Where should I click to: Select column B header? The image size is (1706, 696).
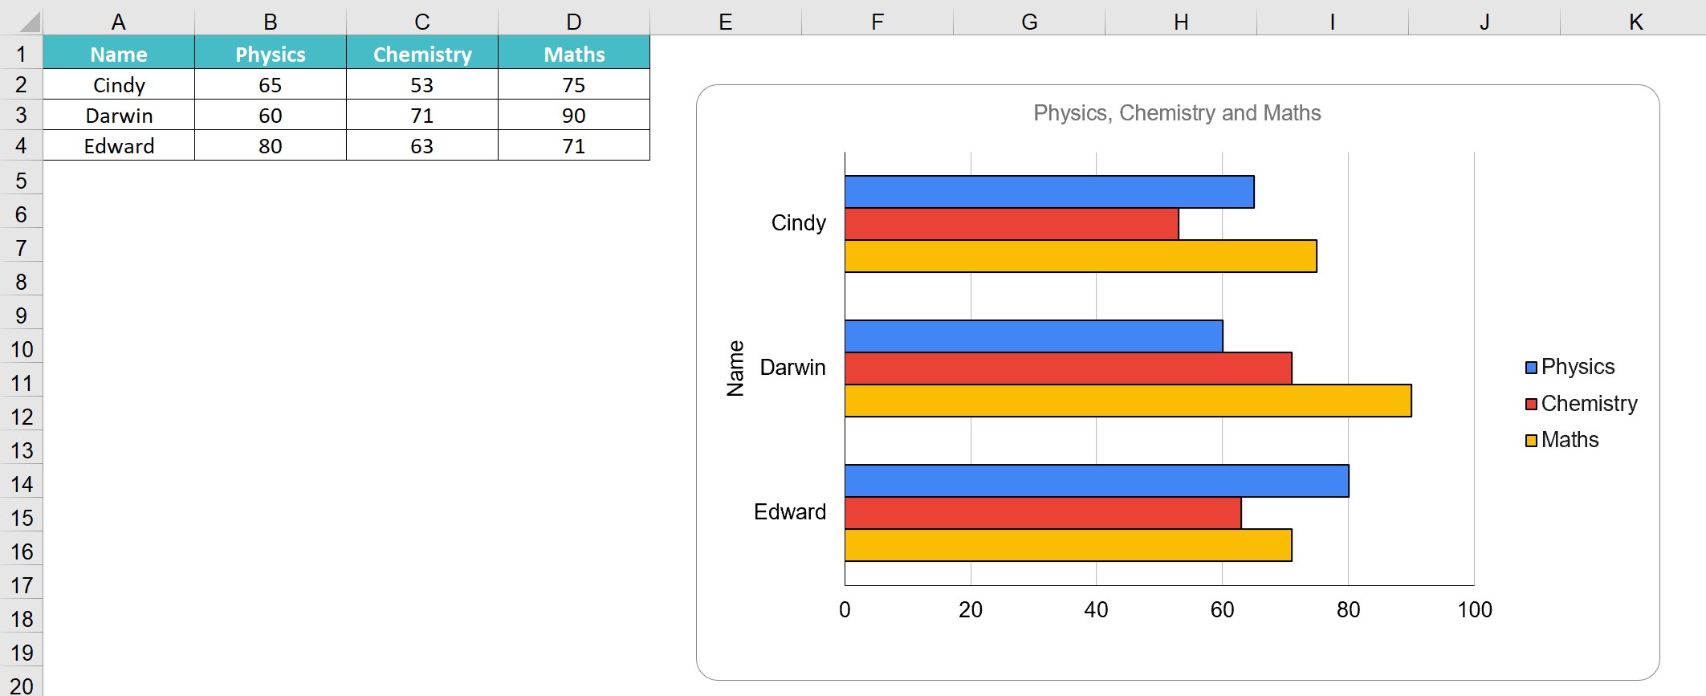[271, 22]
